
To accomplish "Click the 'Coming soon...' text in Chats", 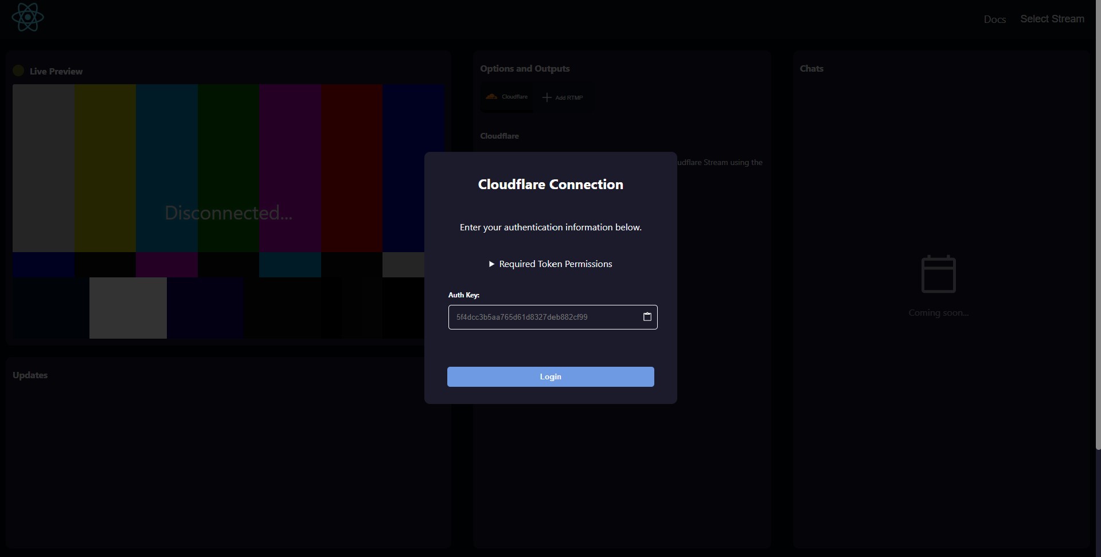I will tap(938, 313).
